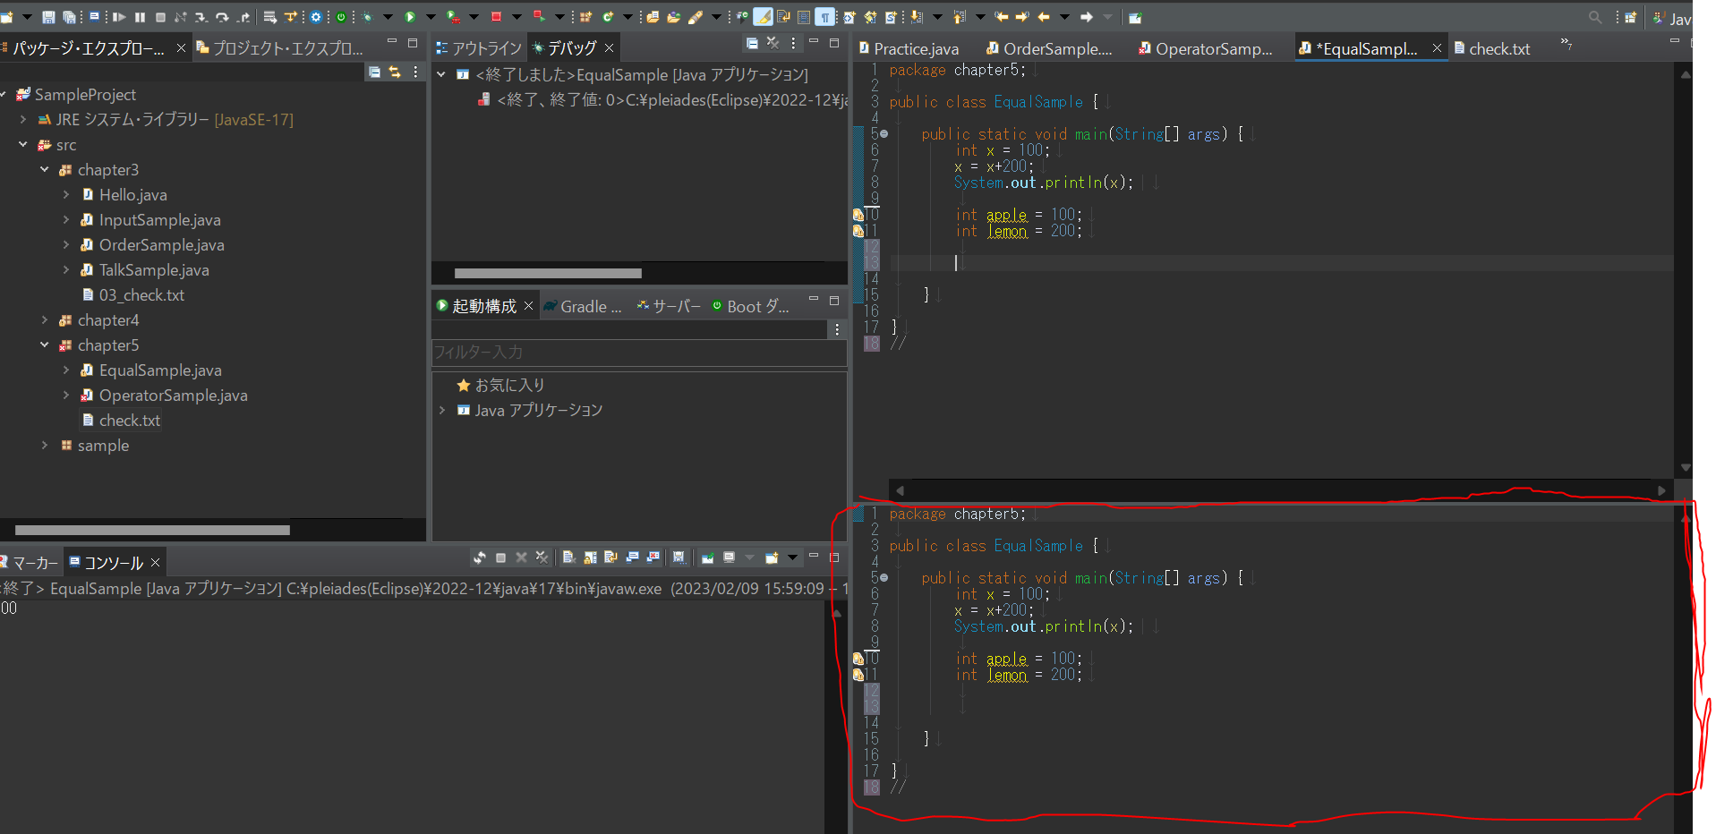
Task: Collapse all in Package Explorer toolbar
Action: (374, 72)
